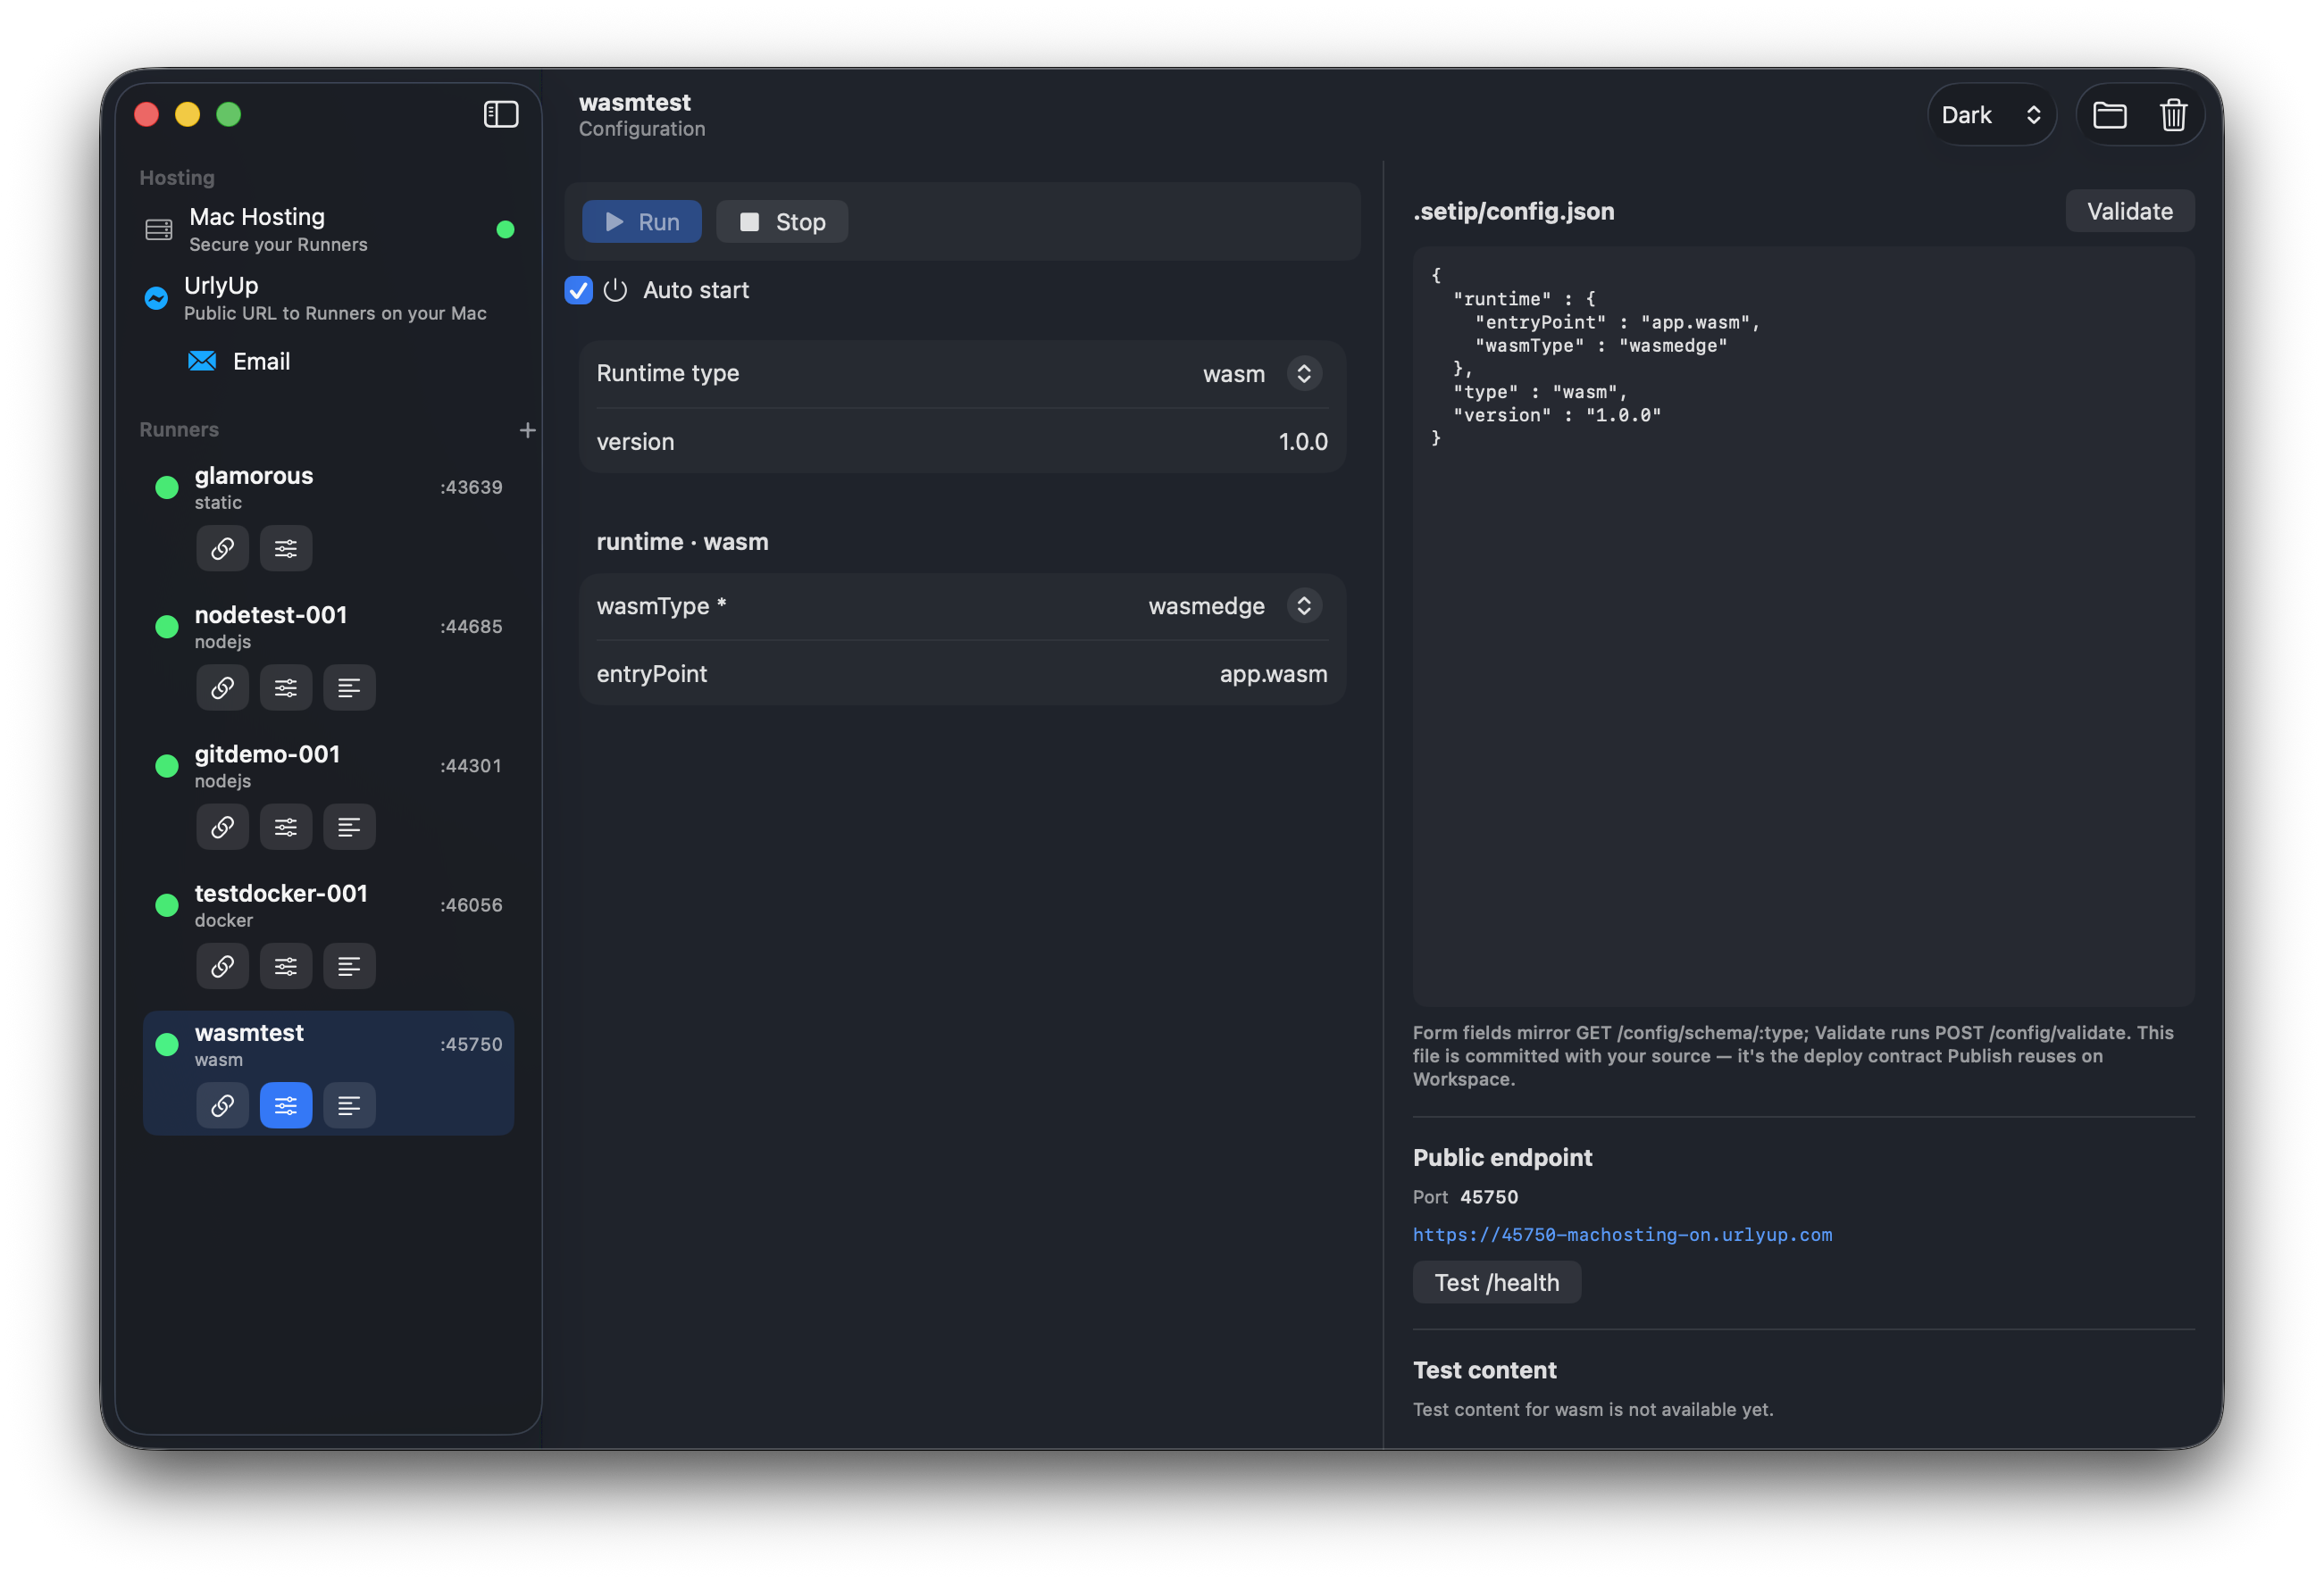Toggle the sidebar panel icon
This screenshot has height=1582, width=2324.
(x=501, y=114)
